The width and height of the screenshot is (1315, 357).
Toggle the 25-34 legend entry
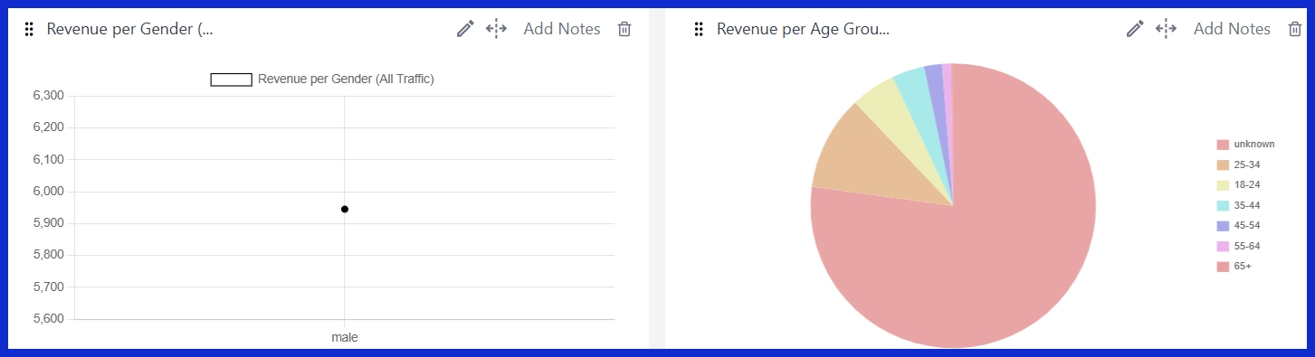point(1239,164)
